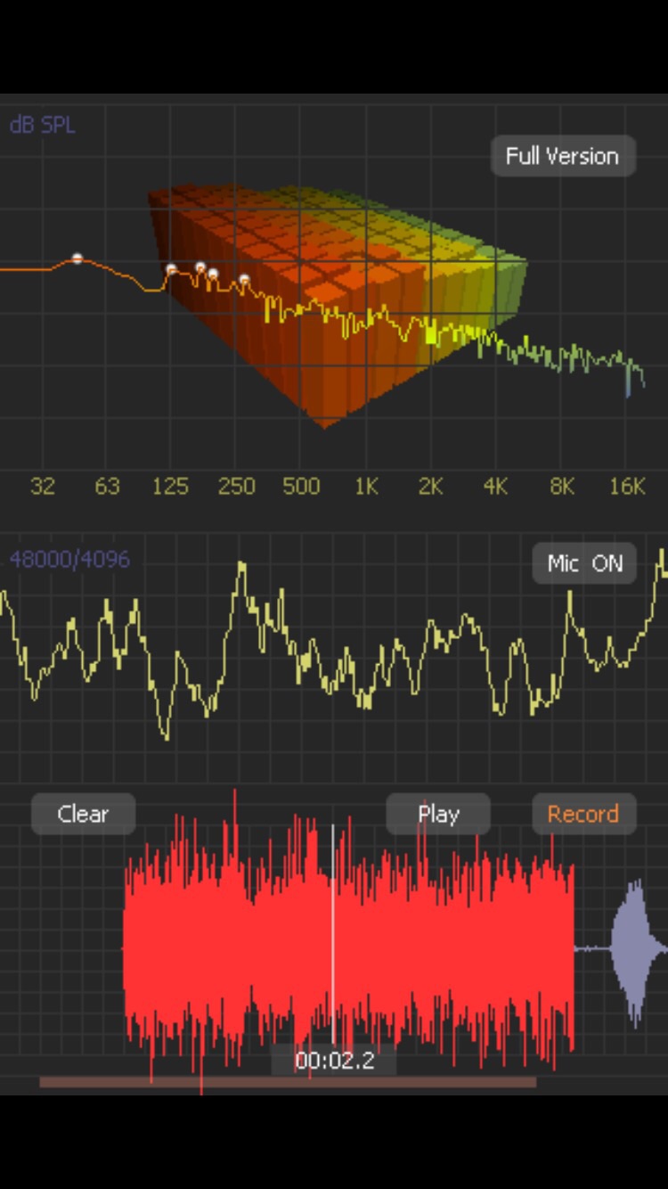This screenshot has width=668, height=1189.
Task: Tap the Full Version button
Action: (562, 156)
